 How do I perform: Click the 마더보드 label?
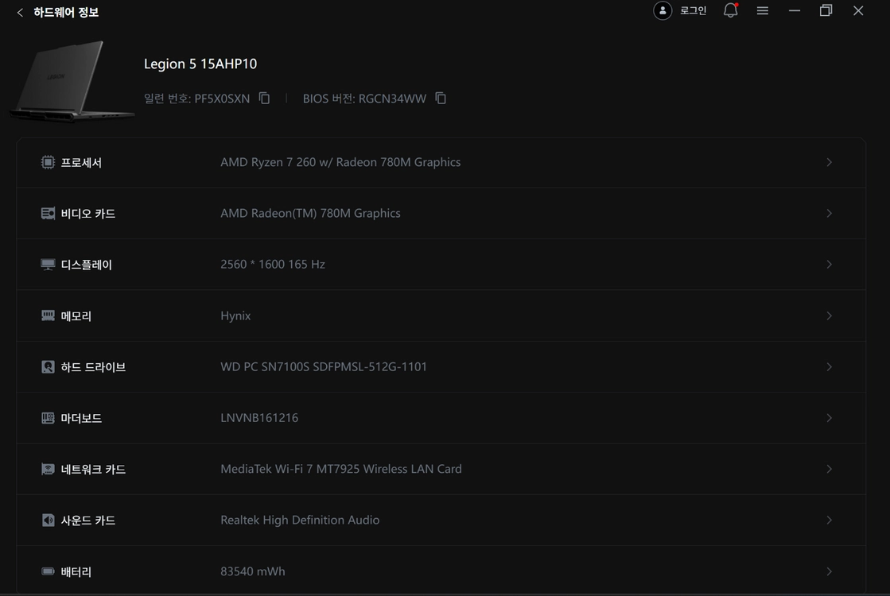pyautogui.click(x=81, y=418)
